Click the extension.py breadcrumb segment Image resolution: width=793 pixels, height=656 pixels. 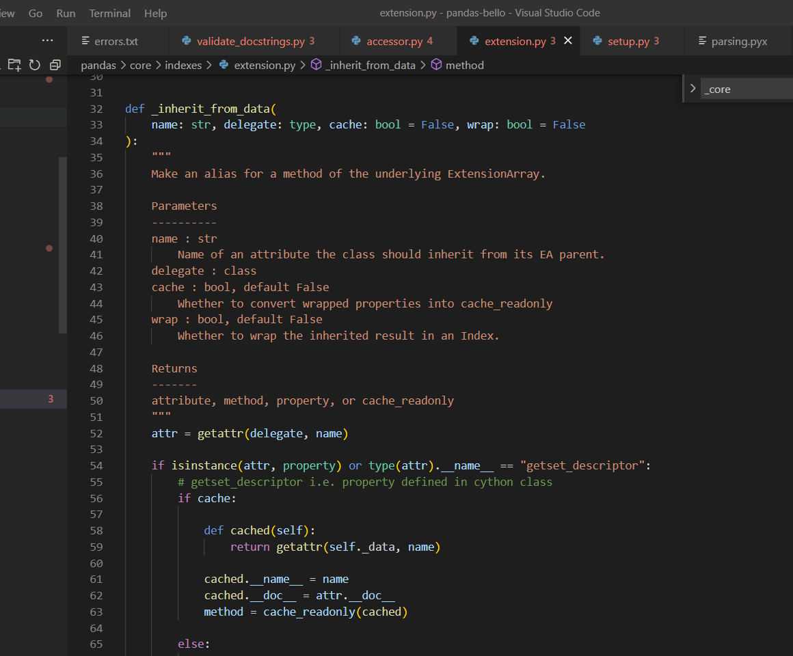click(x=265, y=65)
